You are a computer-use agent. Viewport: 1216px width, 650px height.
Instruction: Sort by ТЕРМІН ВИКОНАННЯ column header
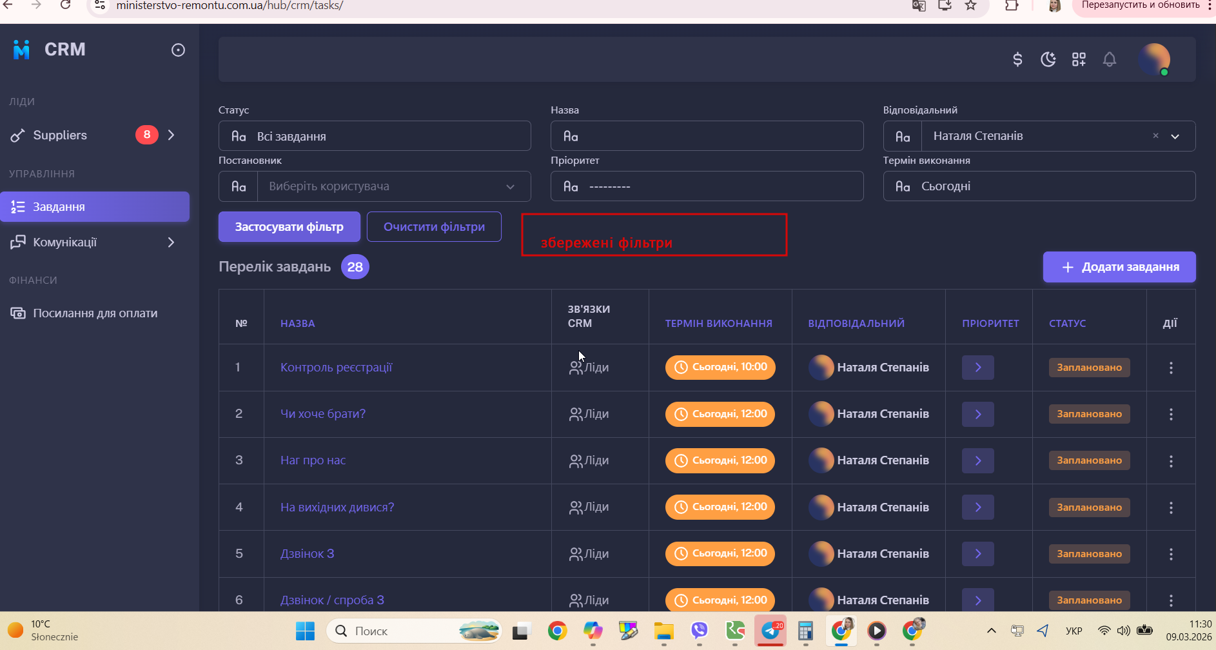pos(719,323)
